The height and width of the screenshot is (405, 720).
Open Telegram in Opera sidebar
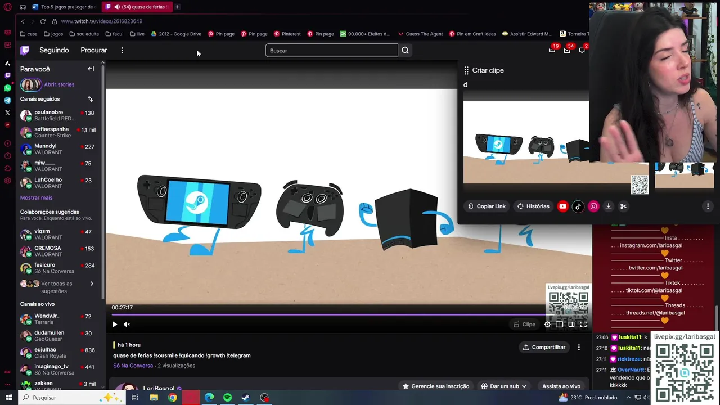pos(8,100)
